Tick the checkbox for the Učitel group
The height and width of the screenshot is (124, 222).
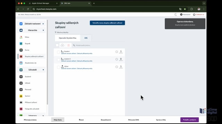coord(59,67)
